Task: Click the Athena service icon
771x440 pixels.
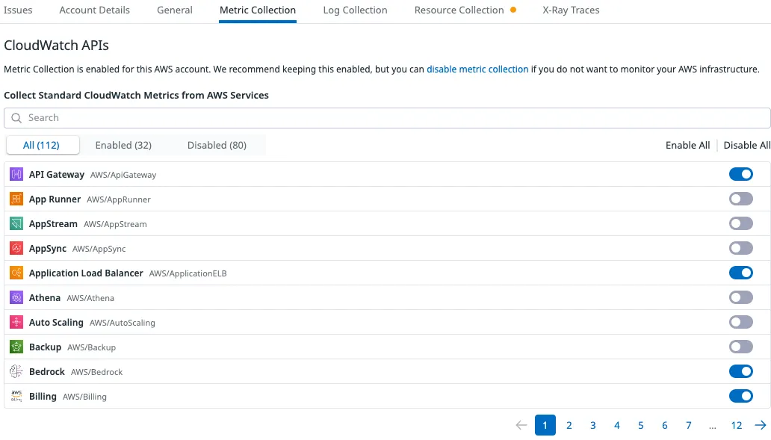Action: click(16, 297)
